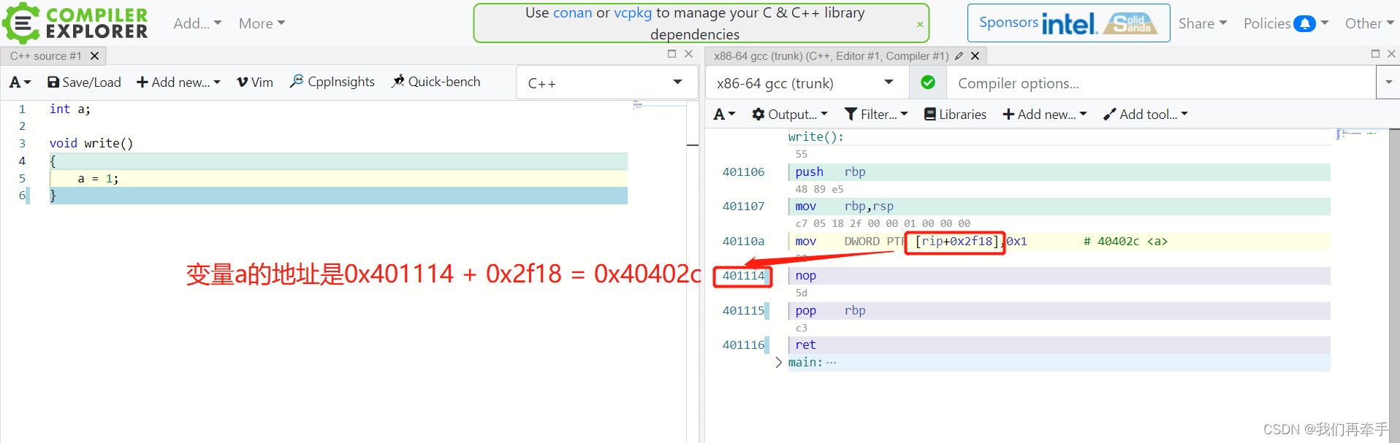Open the Filter... menu

[x=876, y=114]
